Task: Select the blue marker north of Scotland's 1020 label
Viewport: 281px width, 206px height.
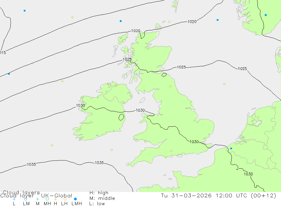Action: (121, 21)
